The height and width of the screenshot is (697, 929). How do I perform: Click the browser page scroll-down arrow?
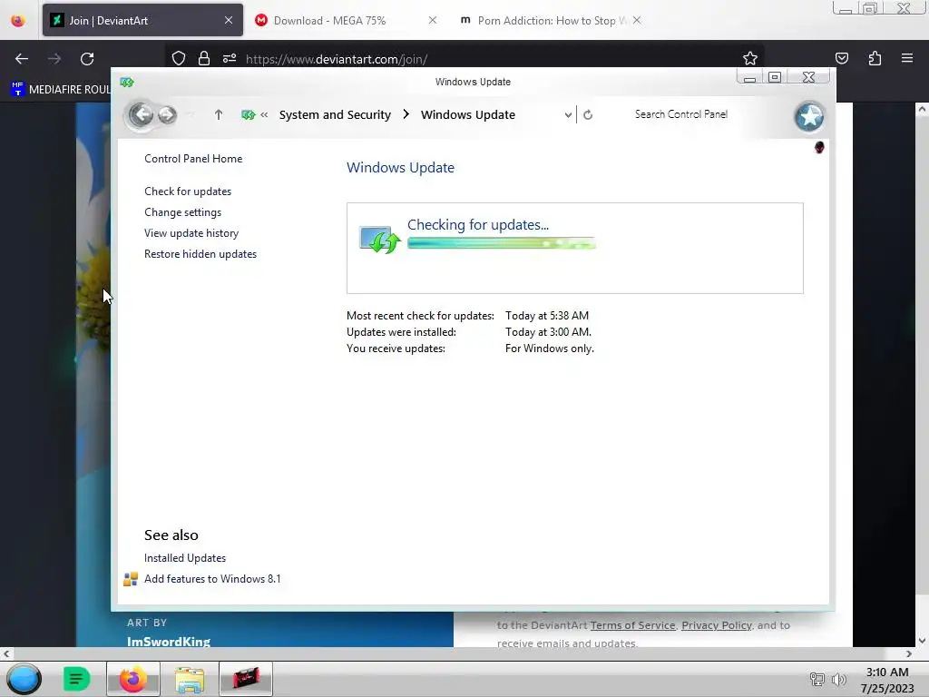click(922, 640)
